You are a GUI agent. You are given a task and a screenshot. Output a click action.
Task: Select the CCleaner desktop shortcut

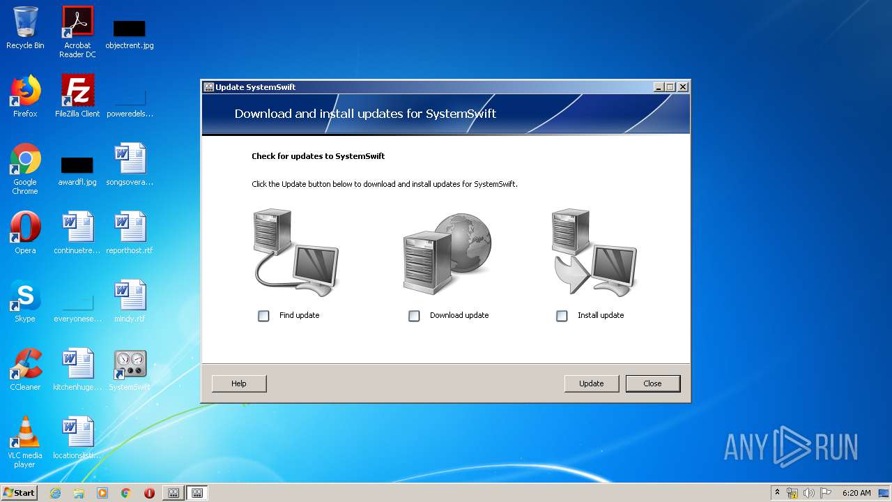coord(25,370)
